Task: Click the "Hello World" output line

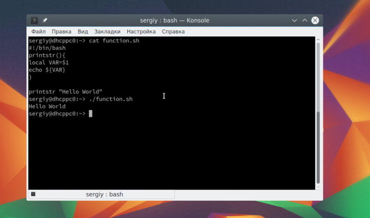Action: point(47,106)
